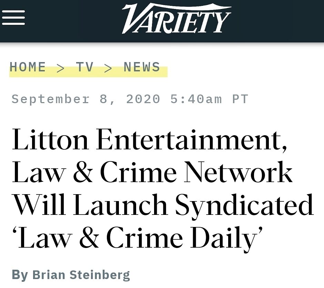324x288 pixels.
Task: Click the word "By" in the byline
Action: click(20, 275)
